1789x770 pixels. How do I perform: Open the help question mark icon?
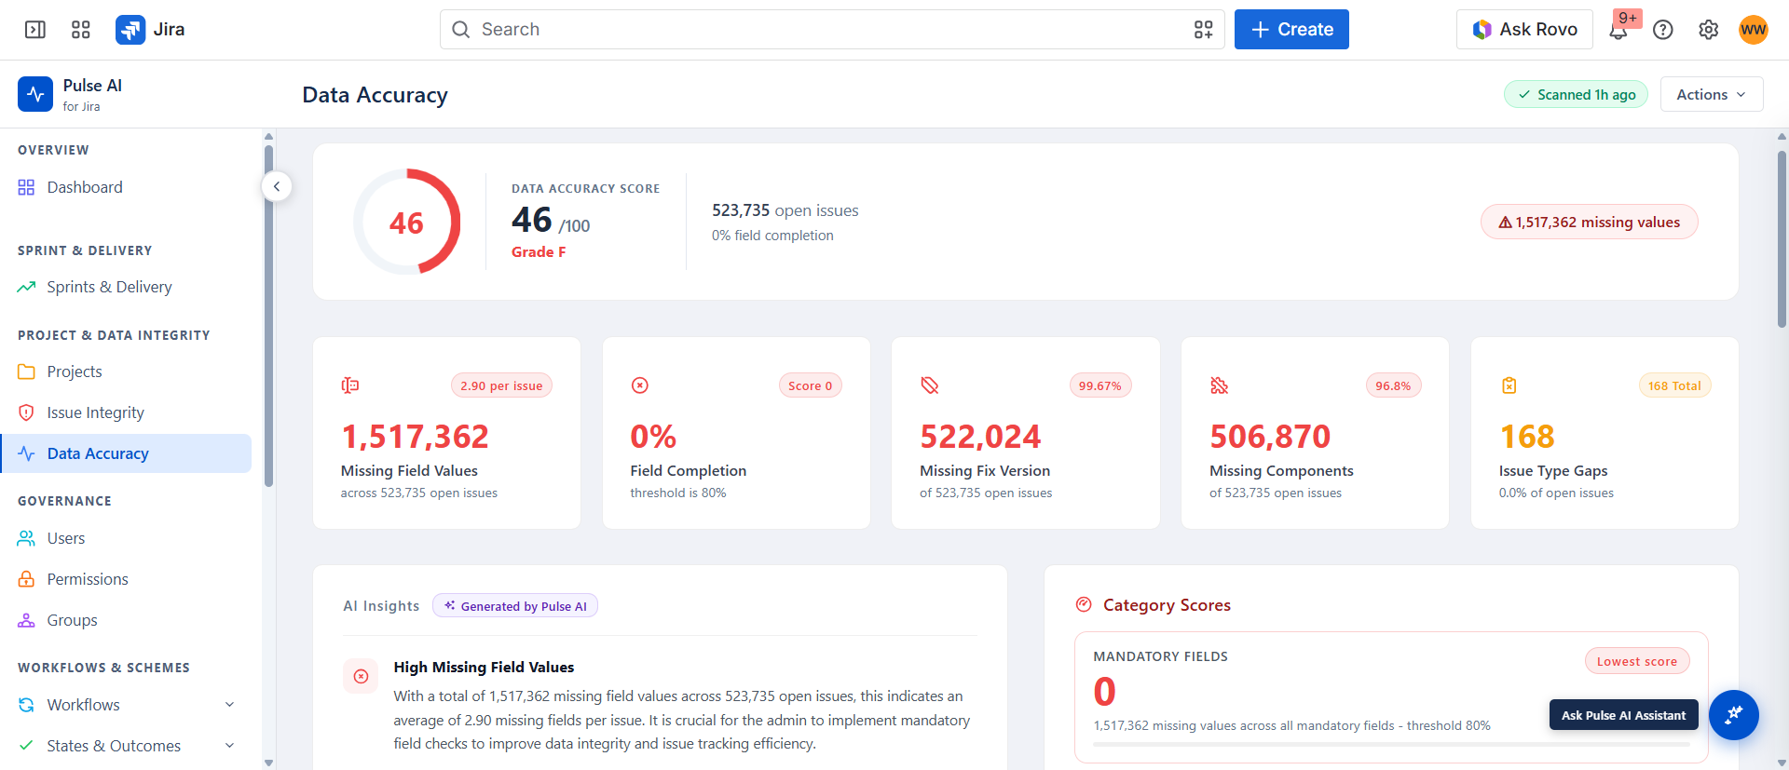1663,30
